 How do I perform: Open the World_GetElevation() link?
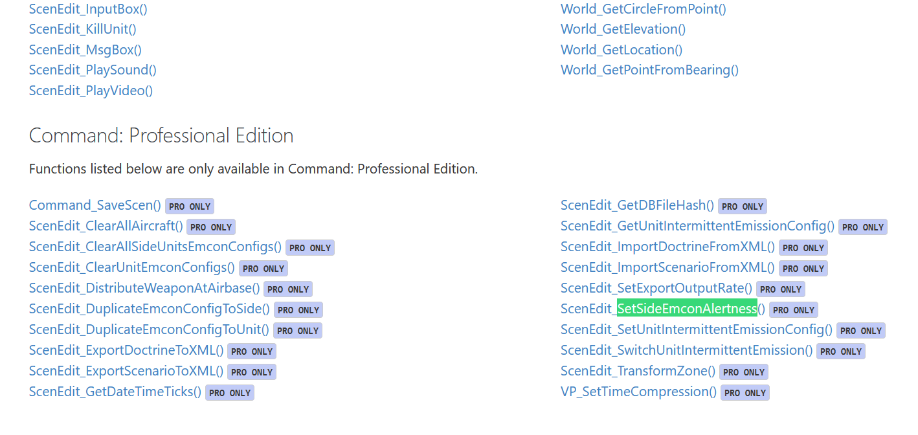coord(623,29)
